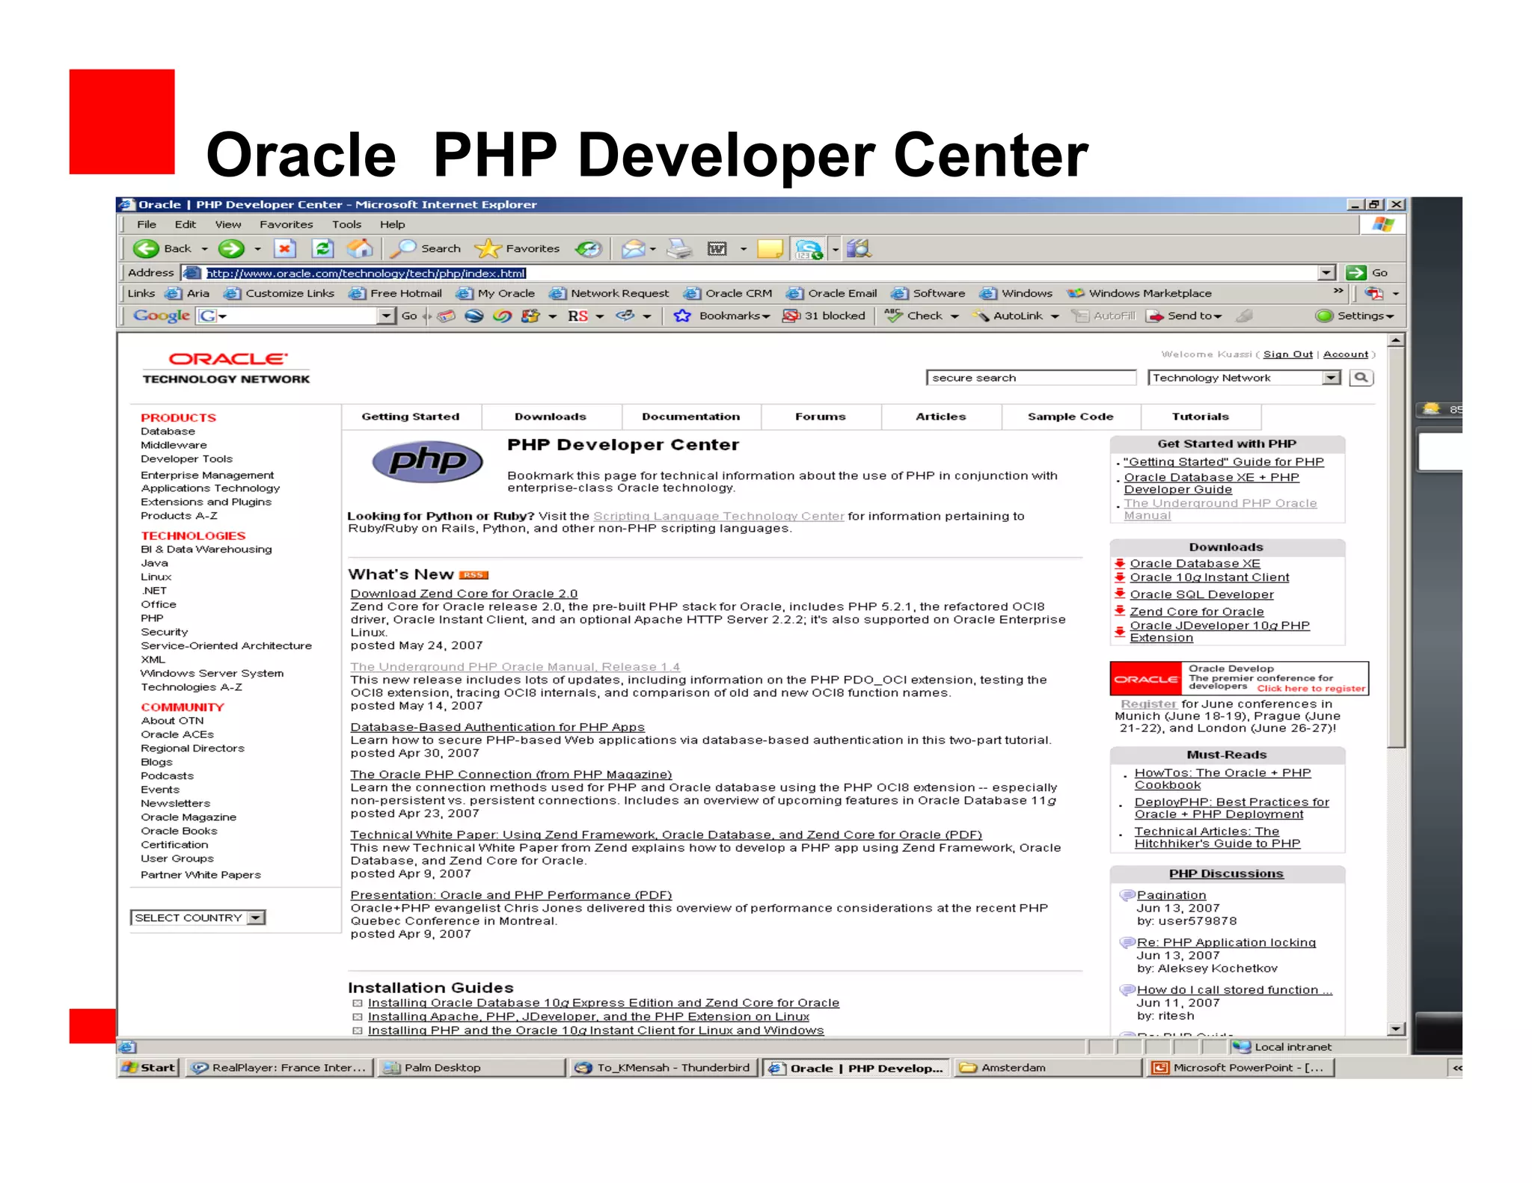This screenshot has height=1183, width=1532.
Task: Click the Google Bookmarks star icon
Action: click(x=682, y=316)
